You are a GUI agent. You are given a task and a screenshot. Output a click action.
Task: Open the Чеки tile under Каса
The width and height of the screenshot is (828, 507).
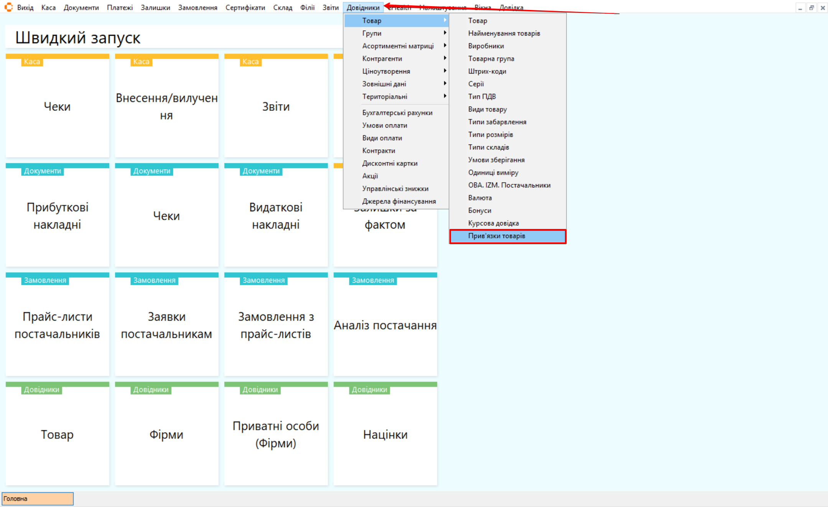(57, 106)
